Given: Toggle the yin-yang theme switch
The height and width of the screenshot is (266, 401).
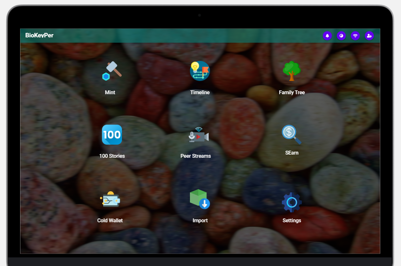Looking at the screenshot, I should [x=341, y=36].
